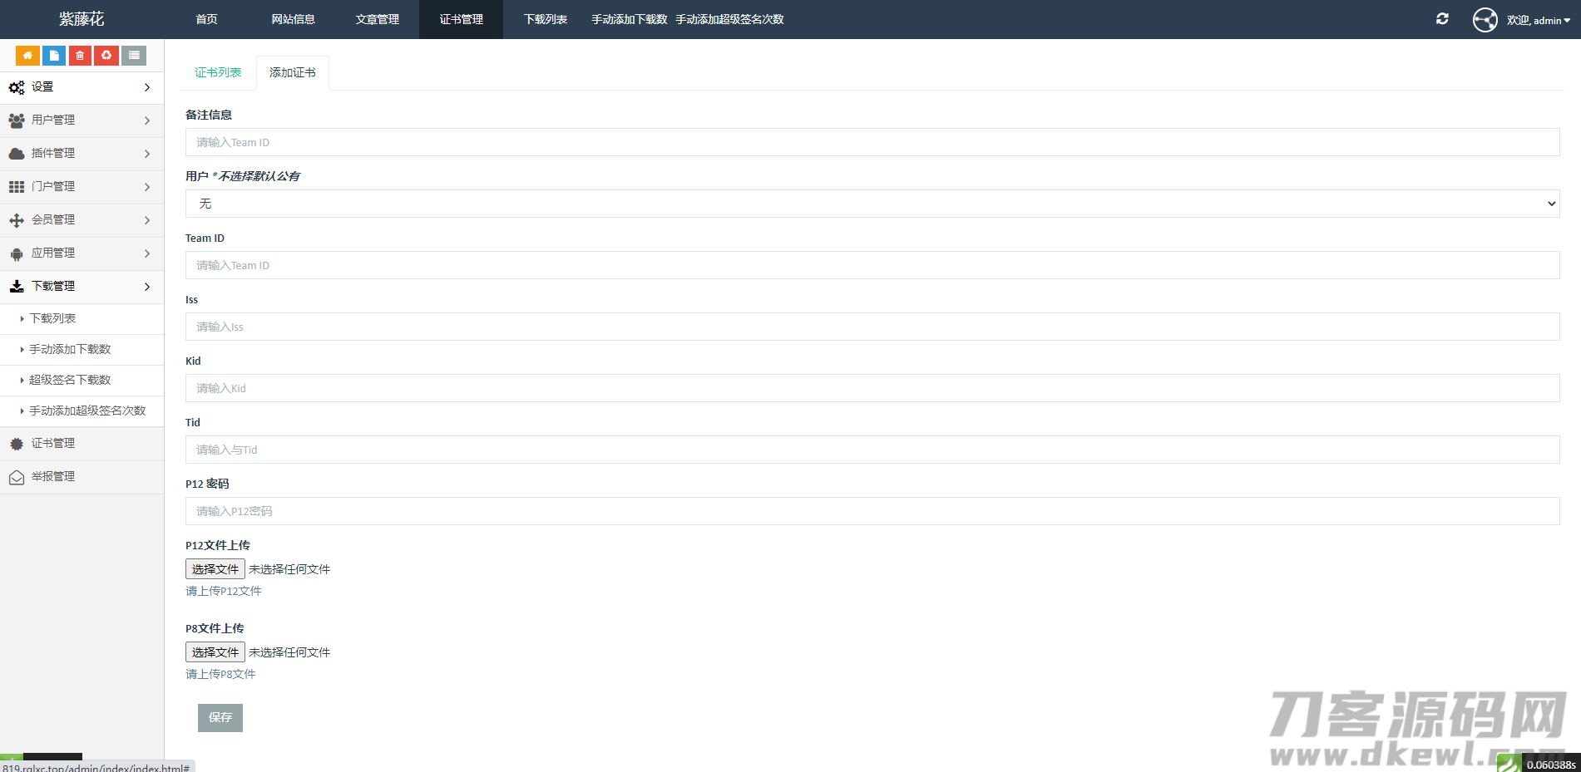Focus the P12 密码 input field
The image size is (1581, 772).
[x=872, y=511]
